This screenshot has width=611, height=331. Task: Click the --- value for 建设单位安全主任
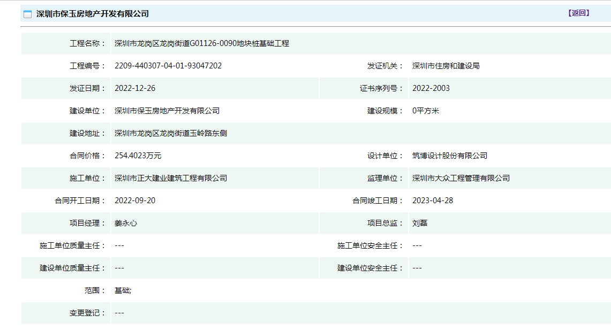click(417, 268)
